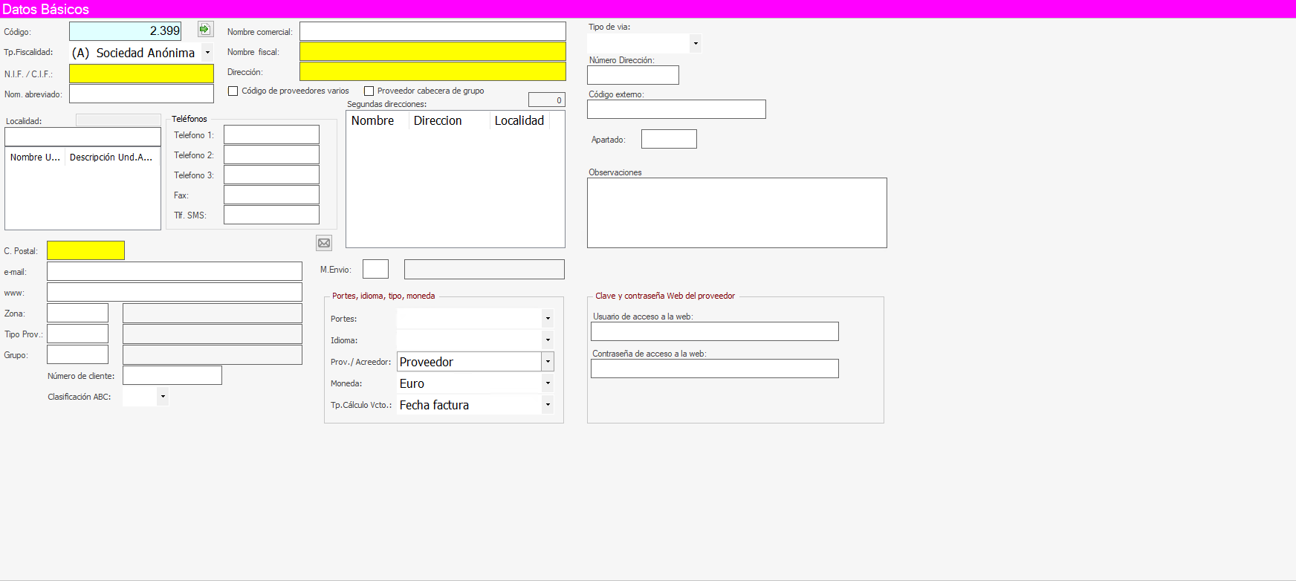This screenshot has width=1296, height=581.
Task: Click the envelope mail icon
Action: tap(324, 243)
